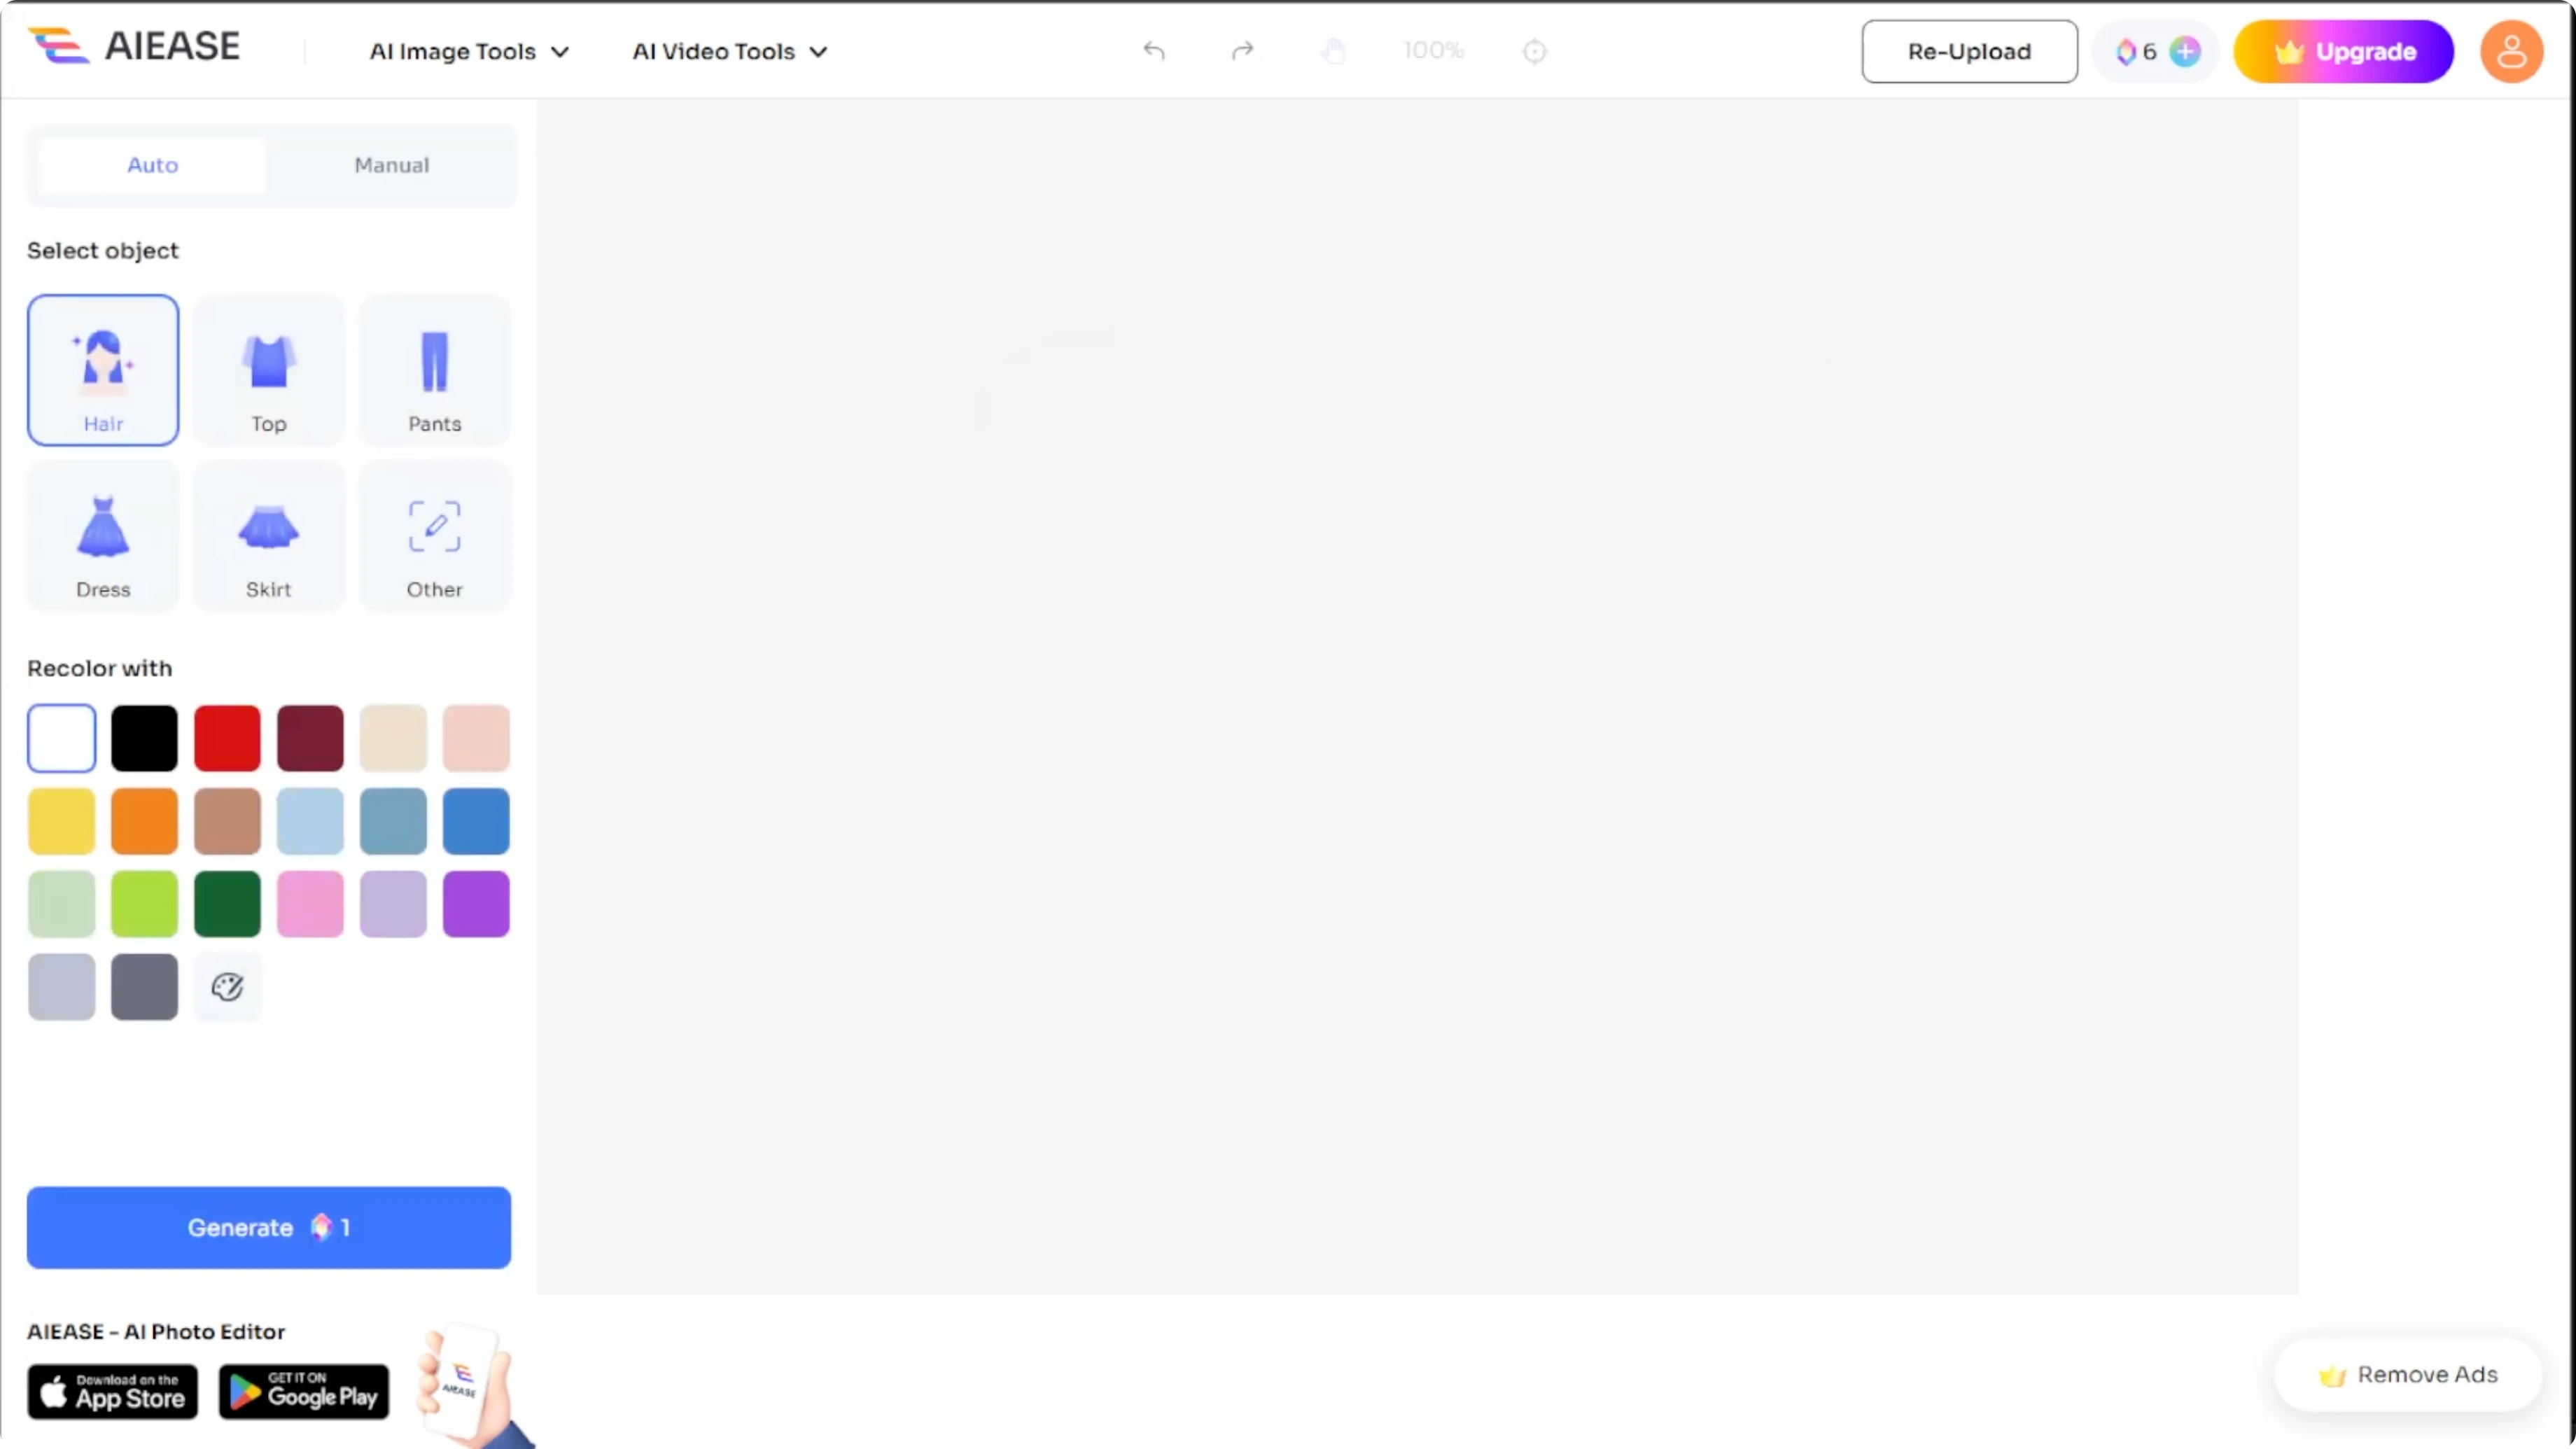
Task: Undo the last action
Action: coord(1154,51)
